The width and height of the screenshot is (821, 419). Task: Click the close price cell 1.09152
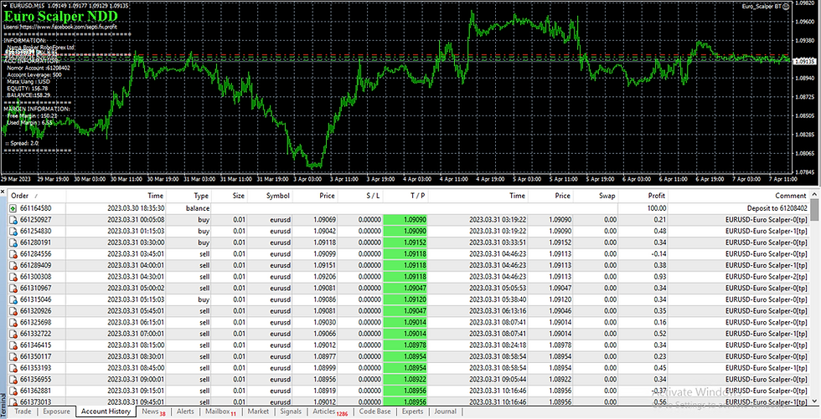(x=560, y=243)
